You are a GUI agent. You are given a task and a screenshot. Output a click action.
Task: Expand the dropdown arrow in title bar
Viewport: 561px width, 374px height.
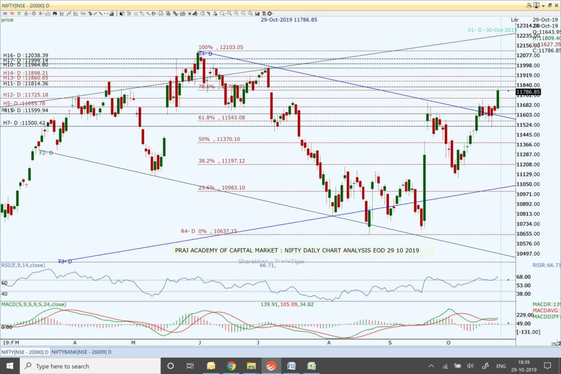click(543, 5)
